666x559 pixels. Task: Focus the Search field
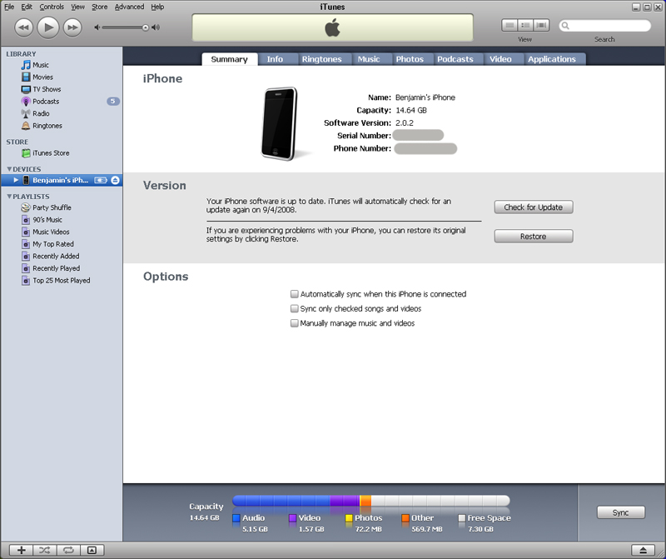coord(605,26)
